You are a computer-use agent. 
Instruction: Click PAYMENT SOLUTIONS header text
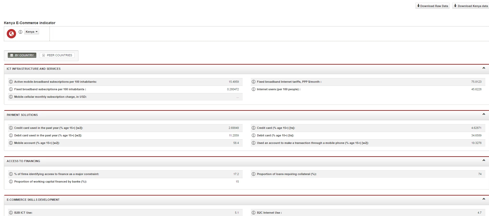point(22,115)
